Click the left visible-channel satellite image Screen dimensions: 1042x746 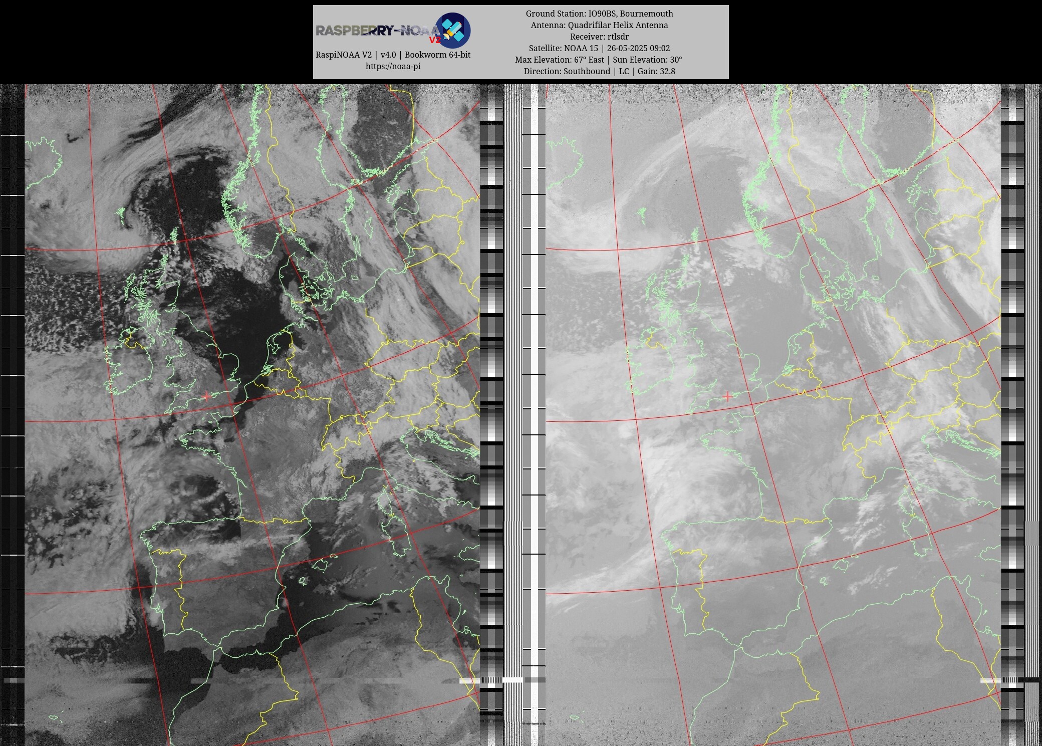point(252,415)
